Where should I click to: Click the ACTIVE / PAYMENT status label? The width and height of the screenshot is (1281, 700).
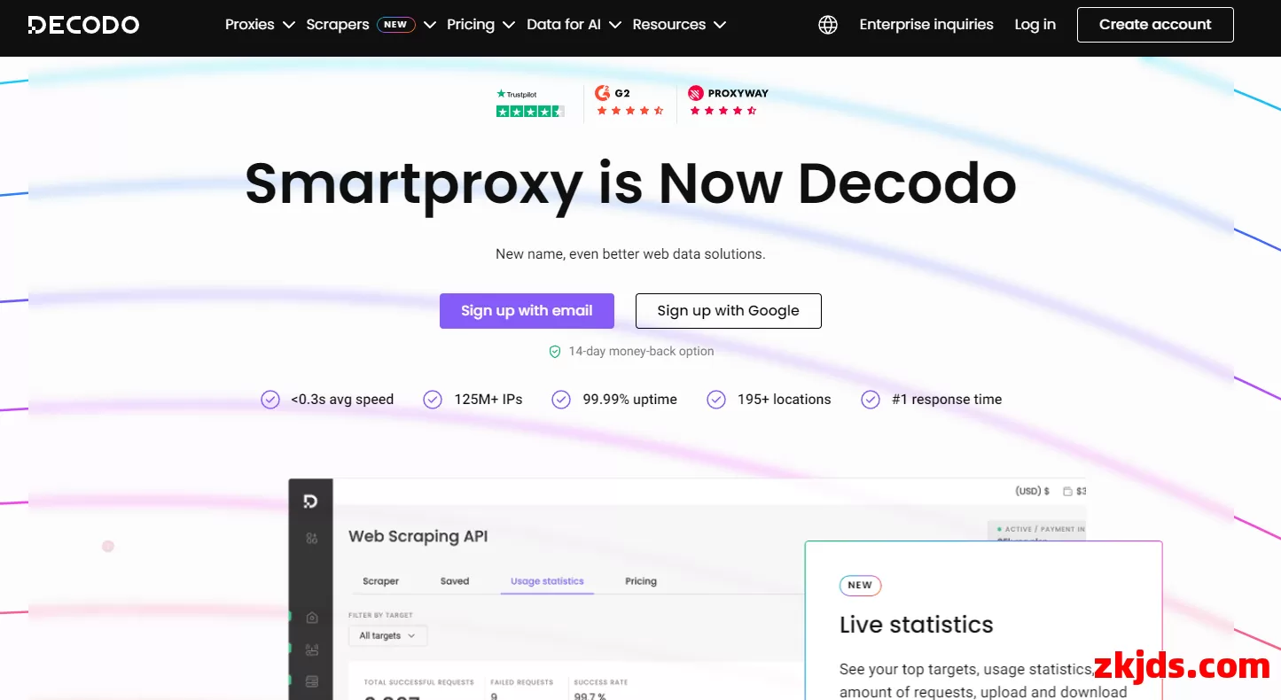[1041, 529]
